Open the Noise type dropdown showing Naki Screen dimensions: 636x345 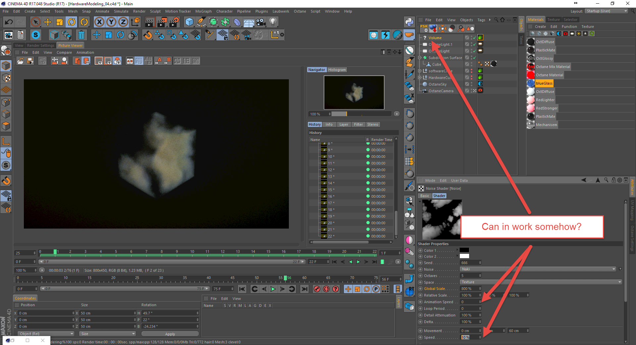click(538, 269)
